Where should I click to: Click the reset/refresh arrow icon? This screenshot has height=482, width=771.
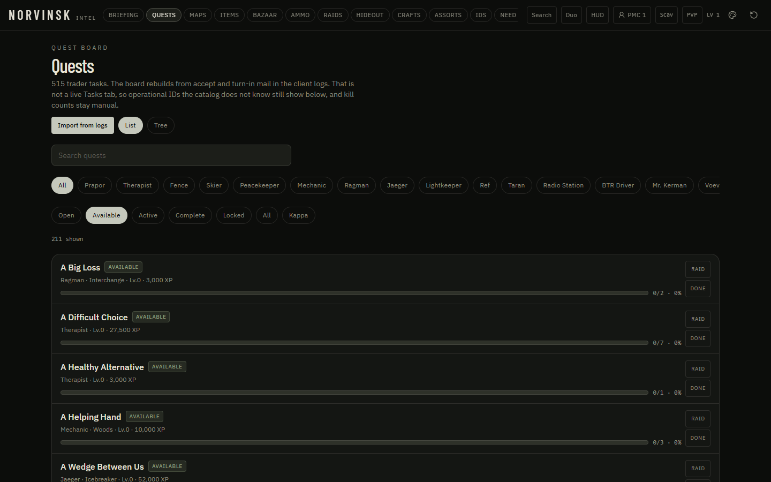tap(754, 15)
